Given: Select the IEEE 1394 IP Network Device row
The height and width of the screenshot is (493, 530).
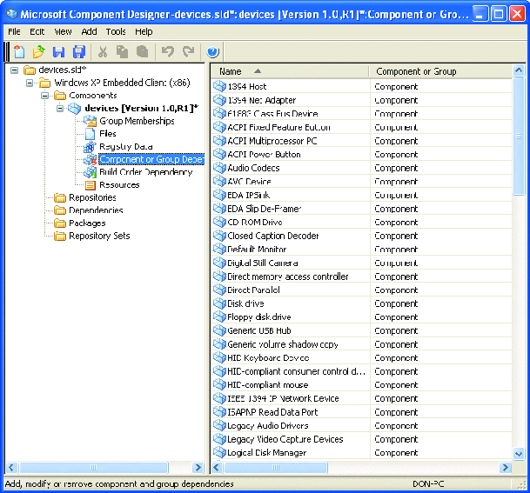Looking at the screenshot, I should tap(362, 398).
